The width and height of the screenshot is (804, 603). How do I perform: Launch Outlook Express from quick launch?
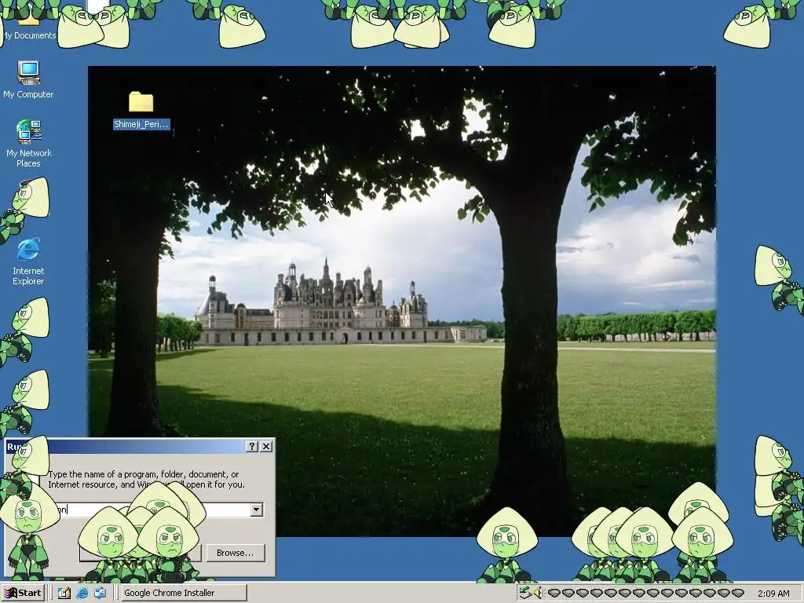click(x=100, y=593)
